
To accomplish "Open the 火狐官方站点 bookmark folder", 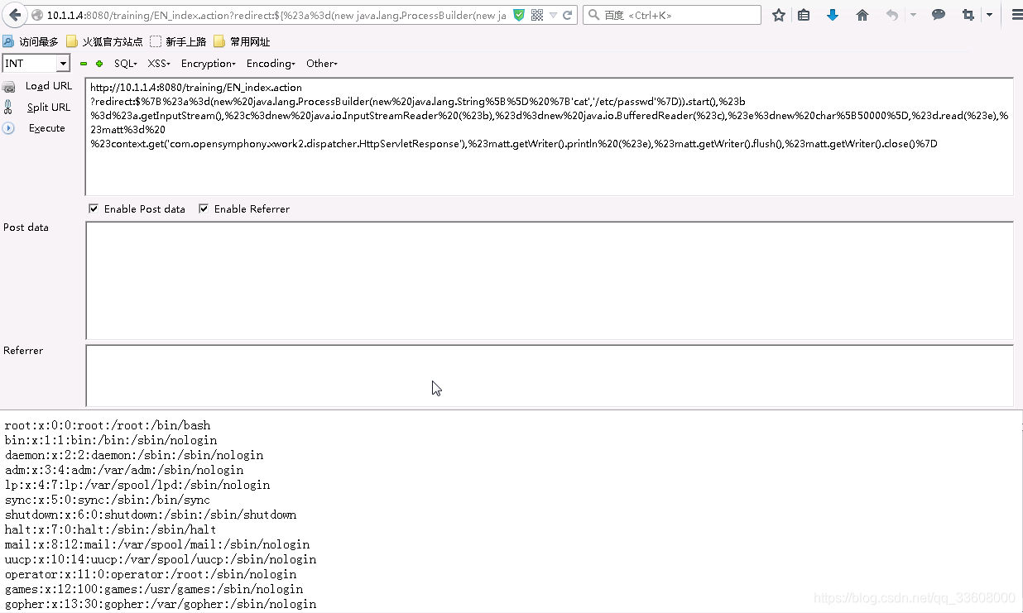I will 104,41.
